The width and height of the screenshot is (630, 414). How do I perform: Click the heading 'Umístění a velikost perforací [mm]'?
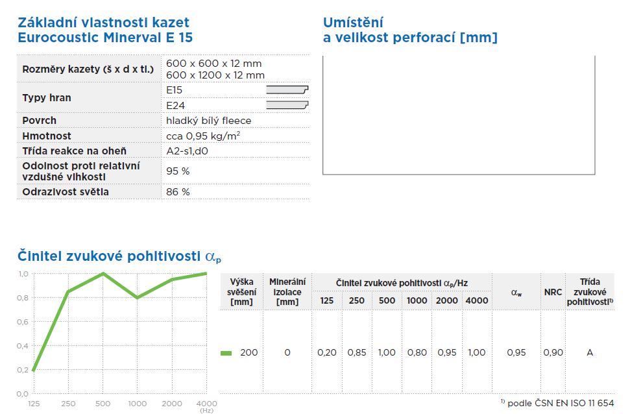tap(410, 30)
